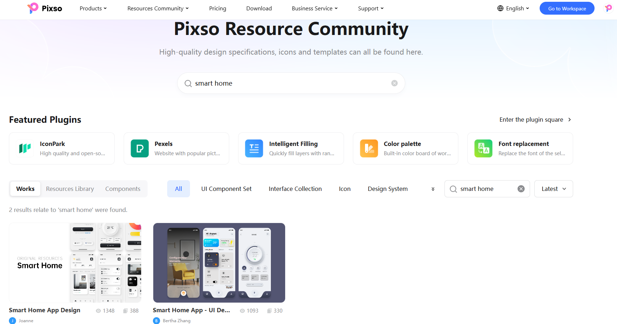Screen dimensions: 617x324
Task: Click Smart Home App - UI De... title
Action: point(191,310)
